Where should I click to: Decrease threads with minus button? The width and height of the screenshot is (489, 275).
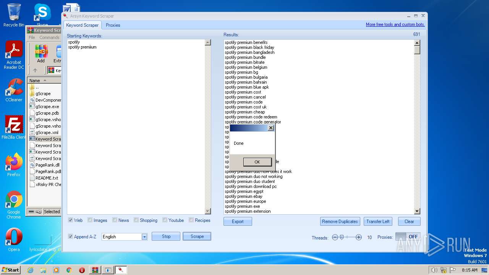tap(335, 237)
